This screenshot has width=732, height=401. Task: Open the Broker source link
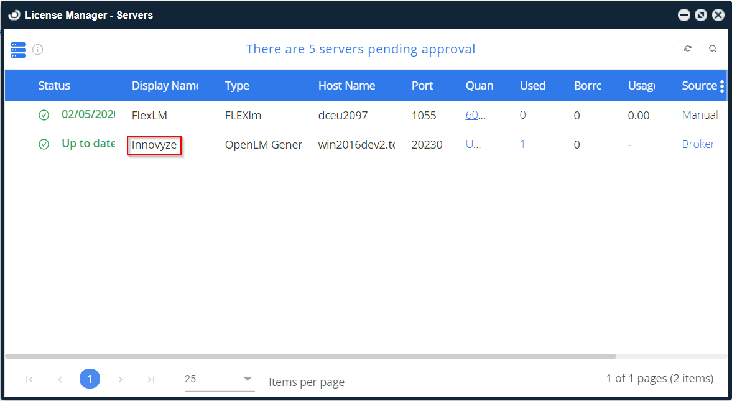tap(698, 144)
